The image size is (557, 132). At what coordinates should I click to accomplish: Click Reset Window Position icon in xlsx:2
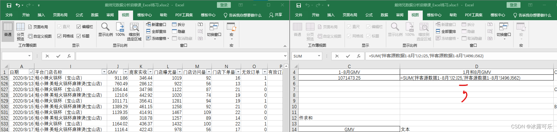pos(200,38)
